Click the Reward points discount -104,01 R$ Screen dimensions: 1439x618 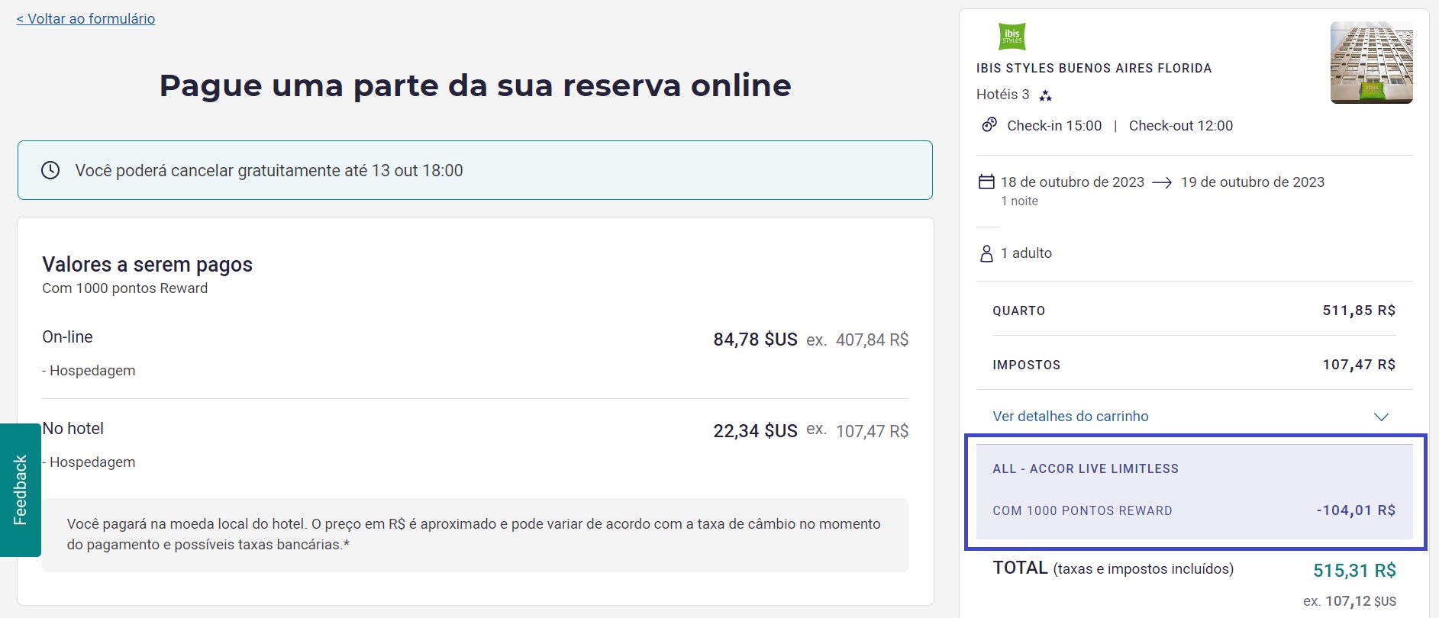pyautogui.click(x=1356, y=510)
